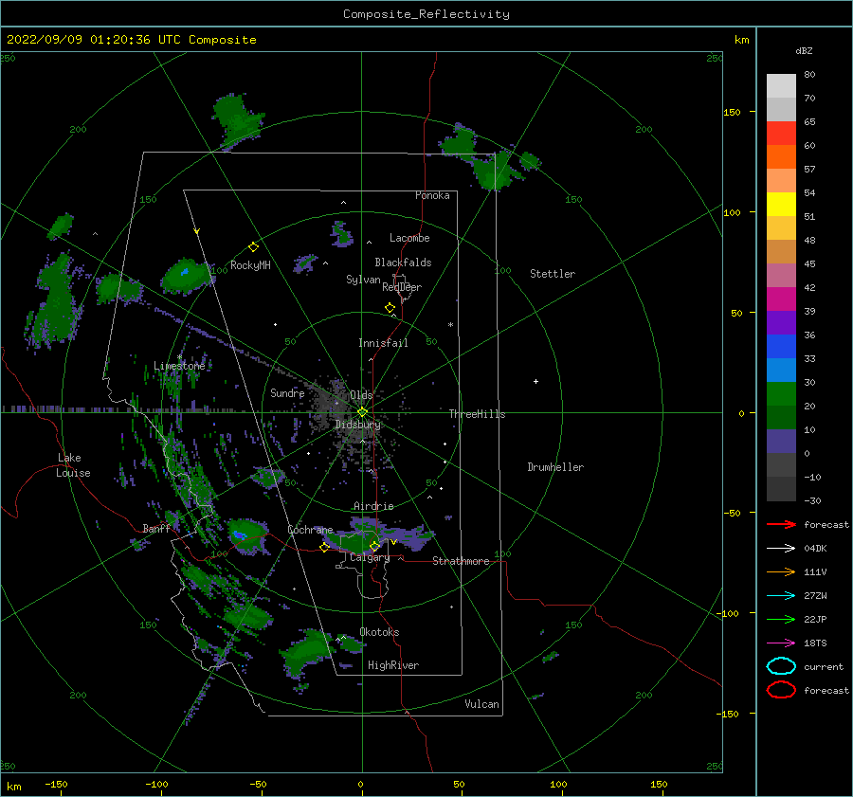Click the RedDeer city label
Screen dimensions: 853x797
click(x=402, y=287)
